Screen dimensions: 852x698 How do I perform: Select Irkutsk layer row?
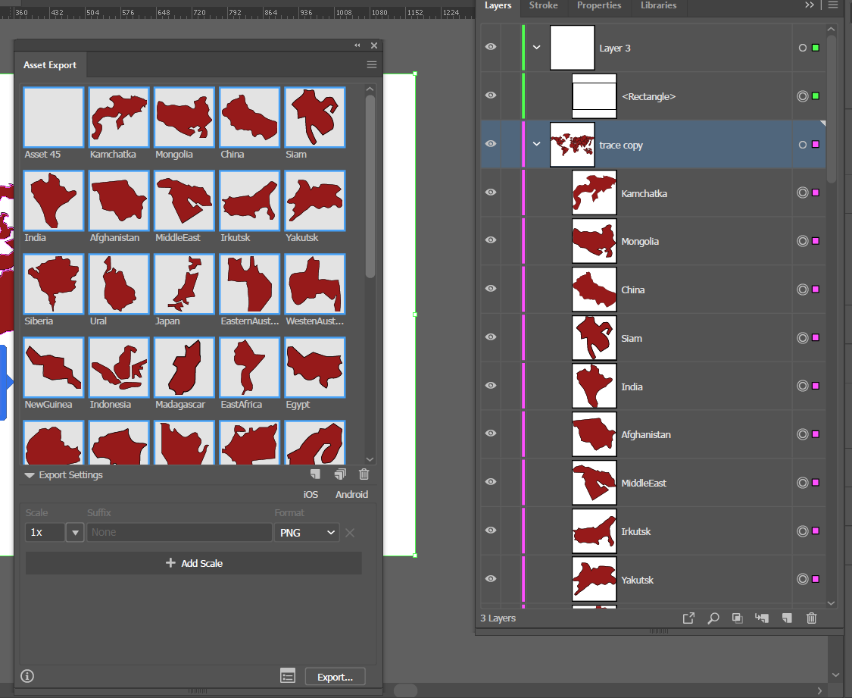653,531
